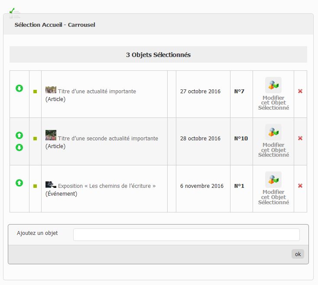Click Modifier icon for object N°1
The height and width of the screenshot is (285, 318).
(273, 179)
